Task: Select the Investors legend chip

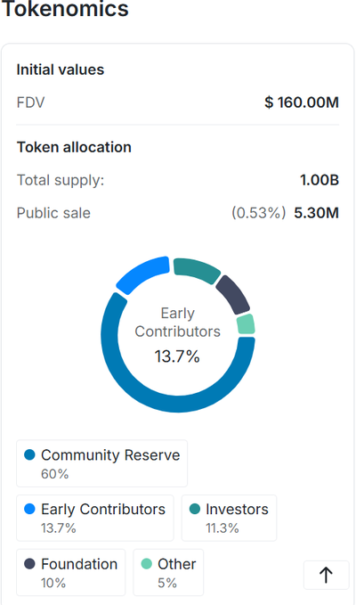Action: (x=229, y=518)
